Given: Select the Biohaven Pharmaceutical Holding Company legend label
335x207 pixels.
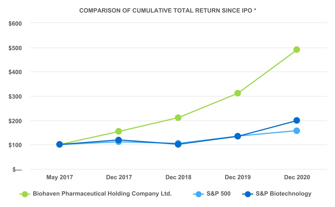Looking at the screenshot, I should click(102, 194).
